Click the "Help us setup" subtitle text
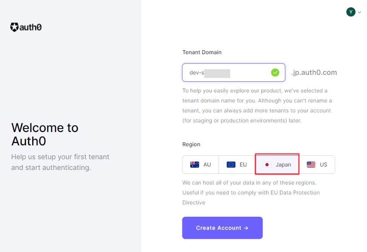Viewport: 367px width, 252px height. 60,162
